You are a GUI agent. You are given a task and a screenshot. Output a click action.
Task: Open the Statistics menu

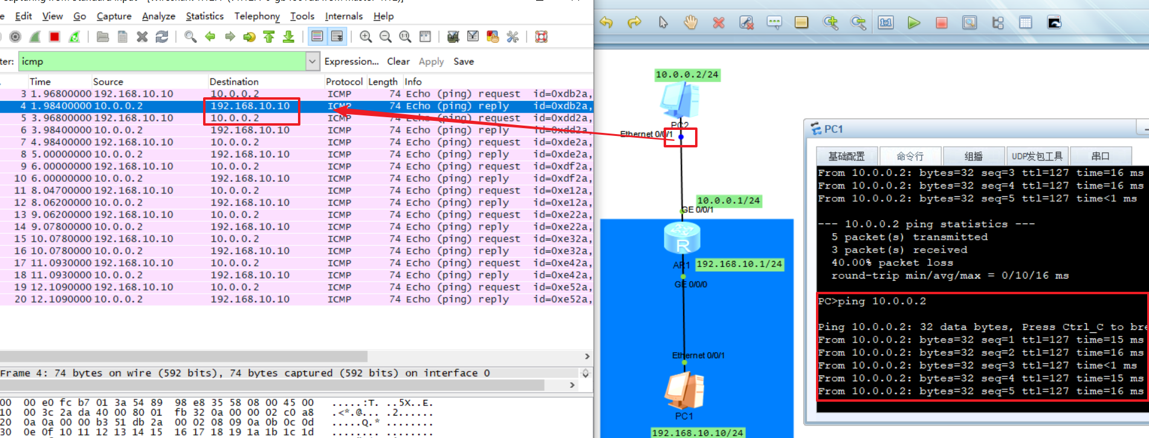(204, 16)
